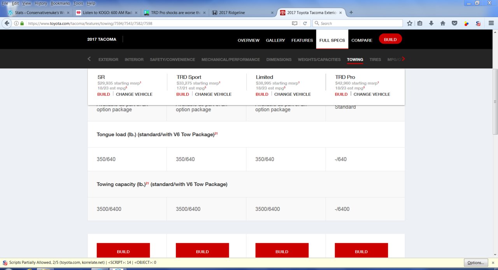Open NoScript Options dropdown button
498x270 pixels.
(x=475, y=263)
